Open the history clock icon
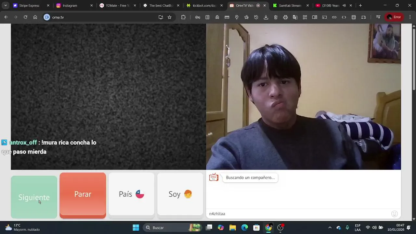Screen dimensions: 416x234 tap(256, 17)
